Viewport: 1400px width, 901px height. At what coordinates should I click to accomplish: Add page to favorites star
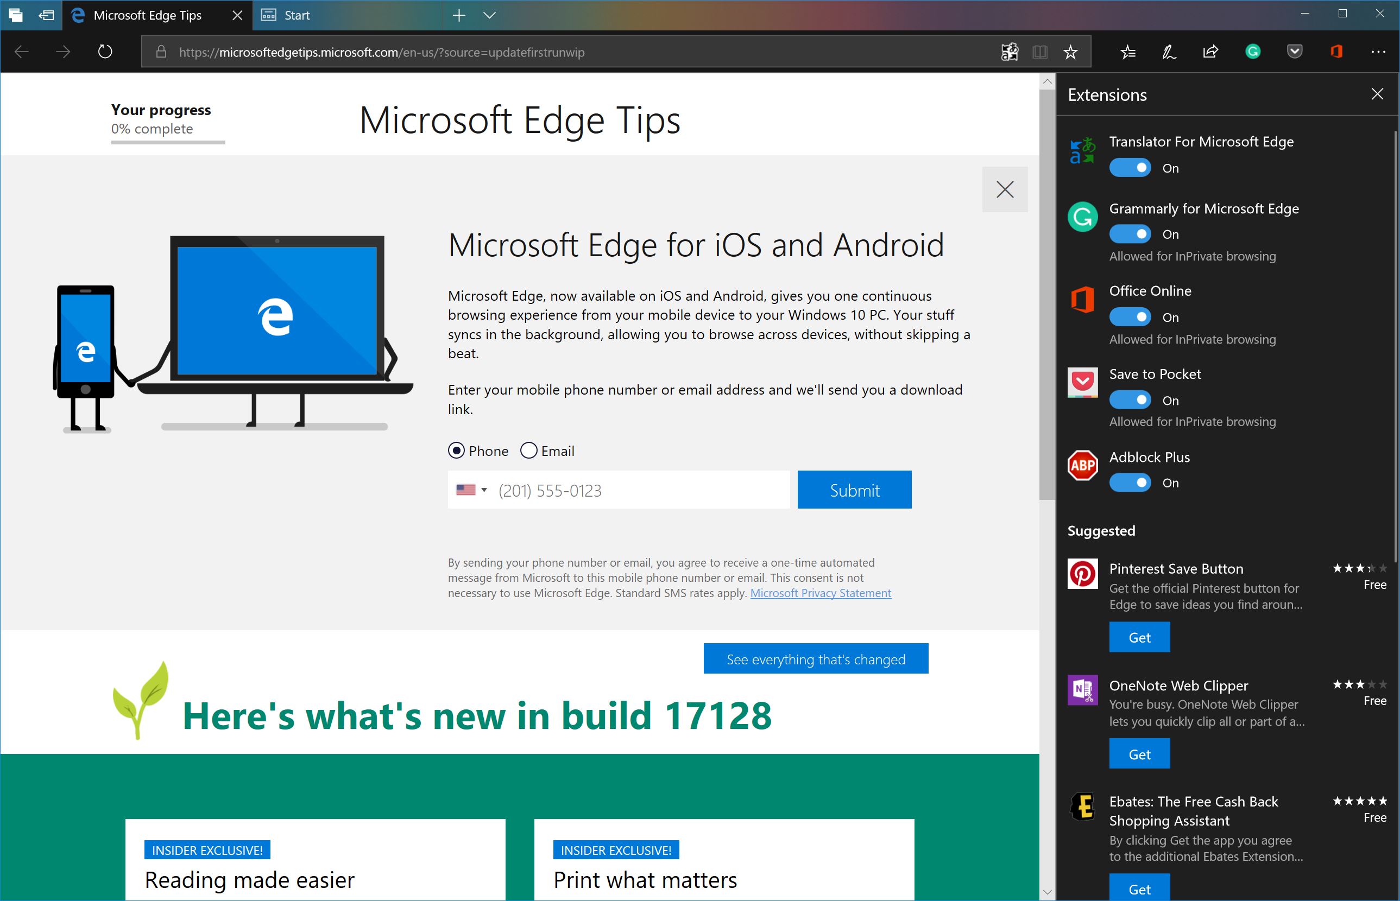1070,52
